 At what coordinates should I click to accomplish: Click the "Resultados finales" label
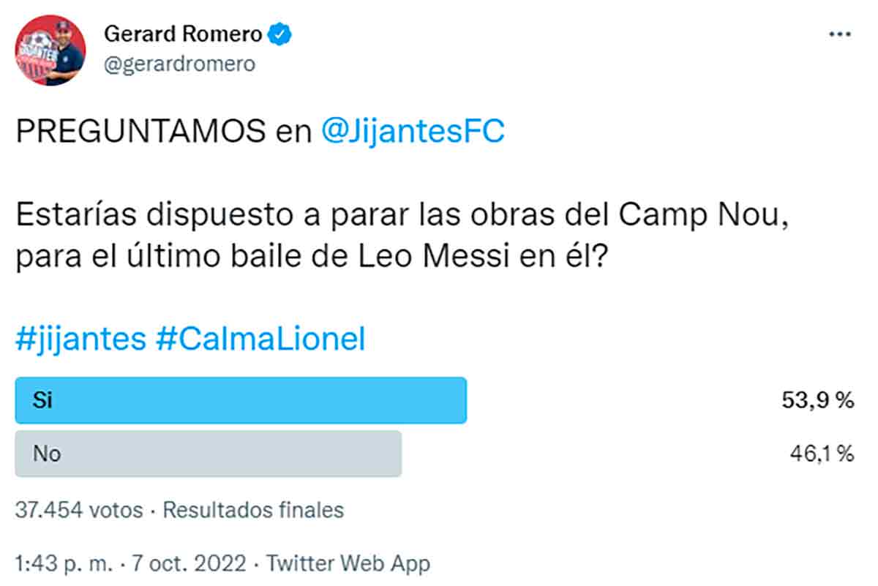pos(253,509)
